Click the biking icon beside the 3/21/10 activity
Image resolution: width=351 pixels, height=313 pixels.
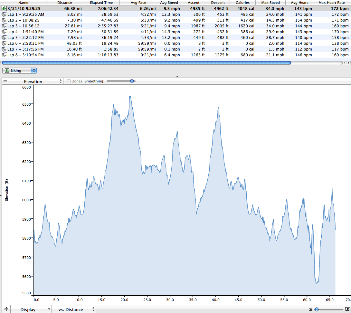pyautogui.click(x=4, y=9)
